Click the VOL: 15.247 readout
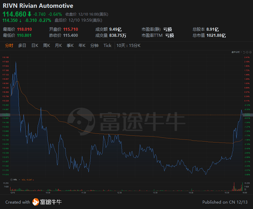 pyautogui.click(x=28, y=180)
